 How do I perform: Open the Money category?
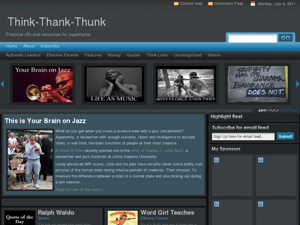(x=114, y=55)
